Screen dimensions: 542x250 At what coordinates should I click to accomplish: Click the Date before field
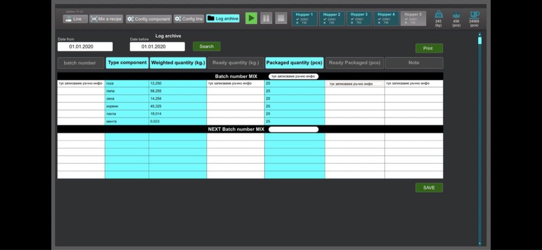point(157,47)
